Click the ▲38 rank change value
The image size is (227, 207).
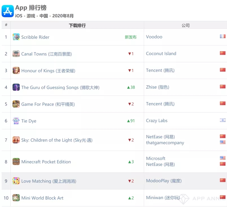click(131, 87)
